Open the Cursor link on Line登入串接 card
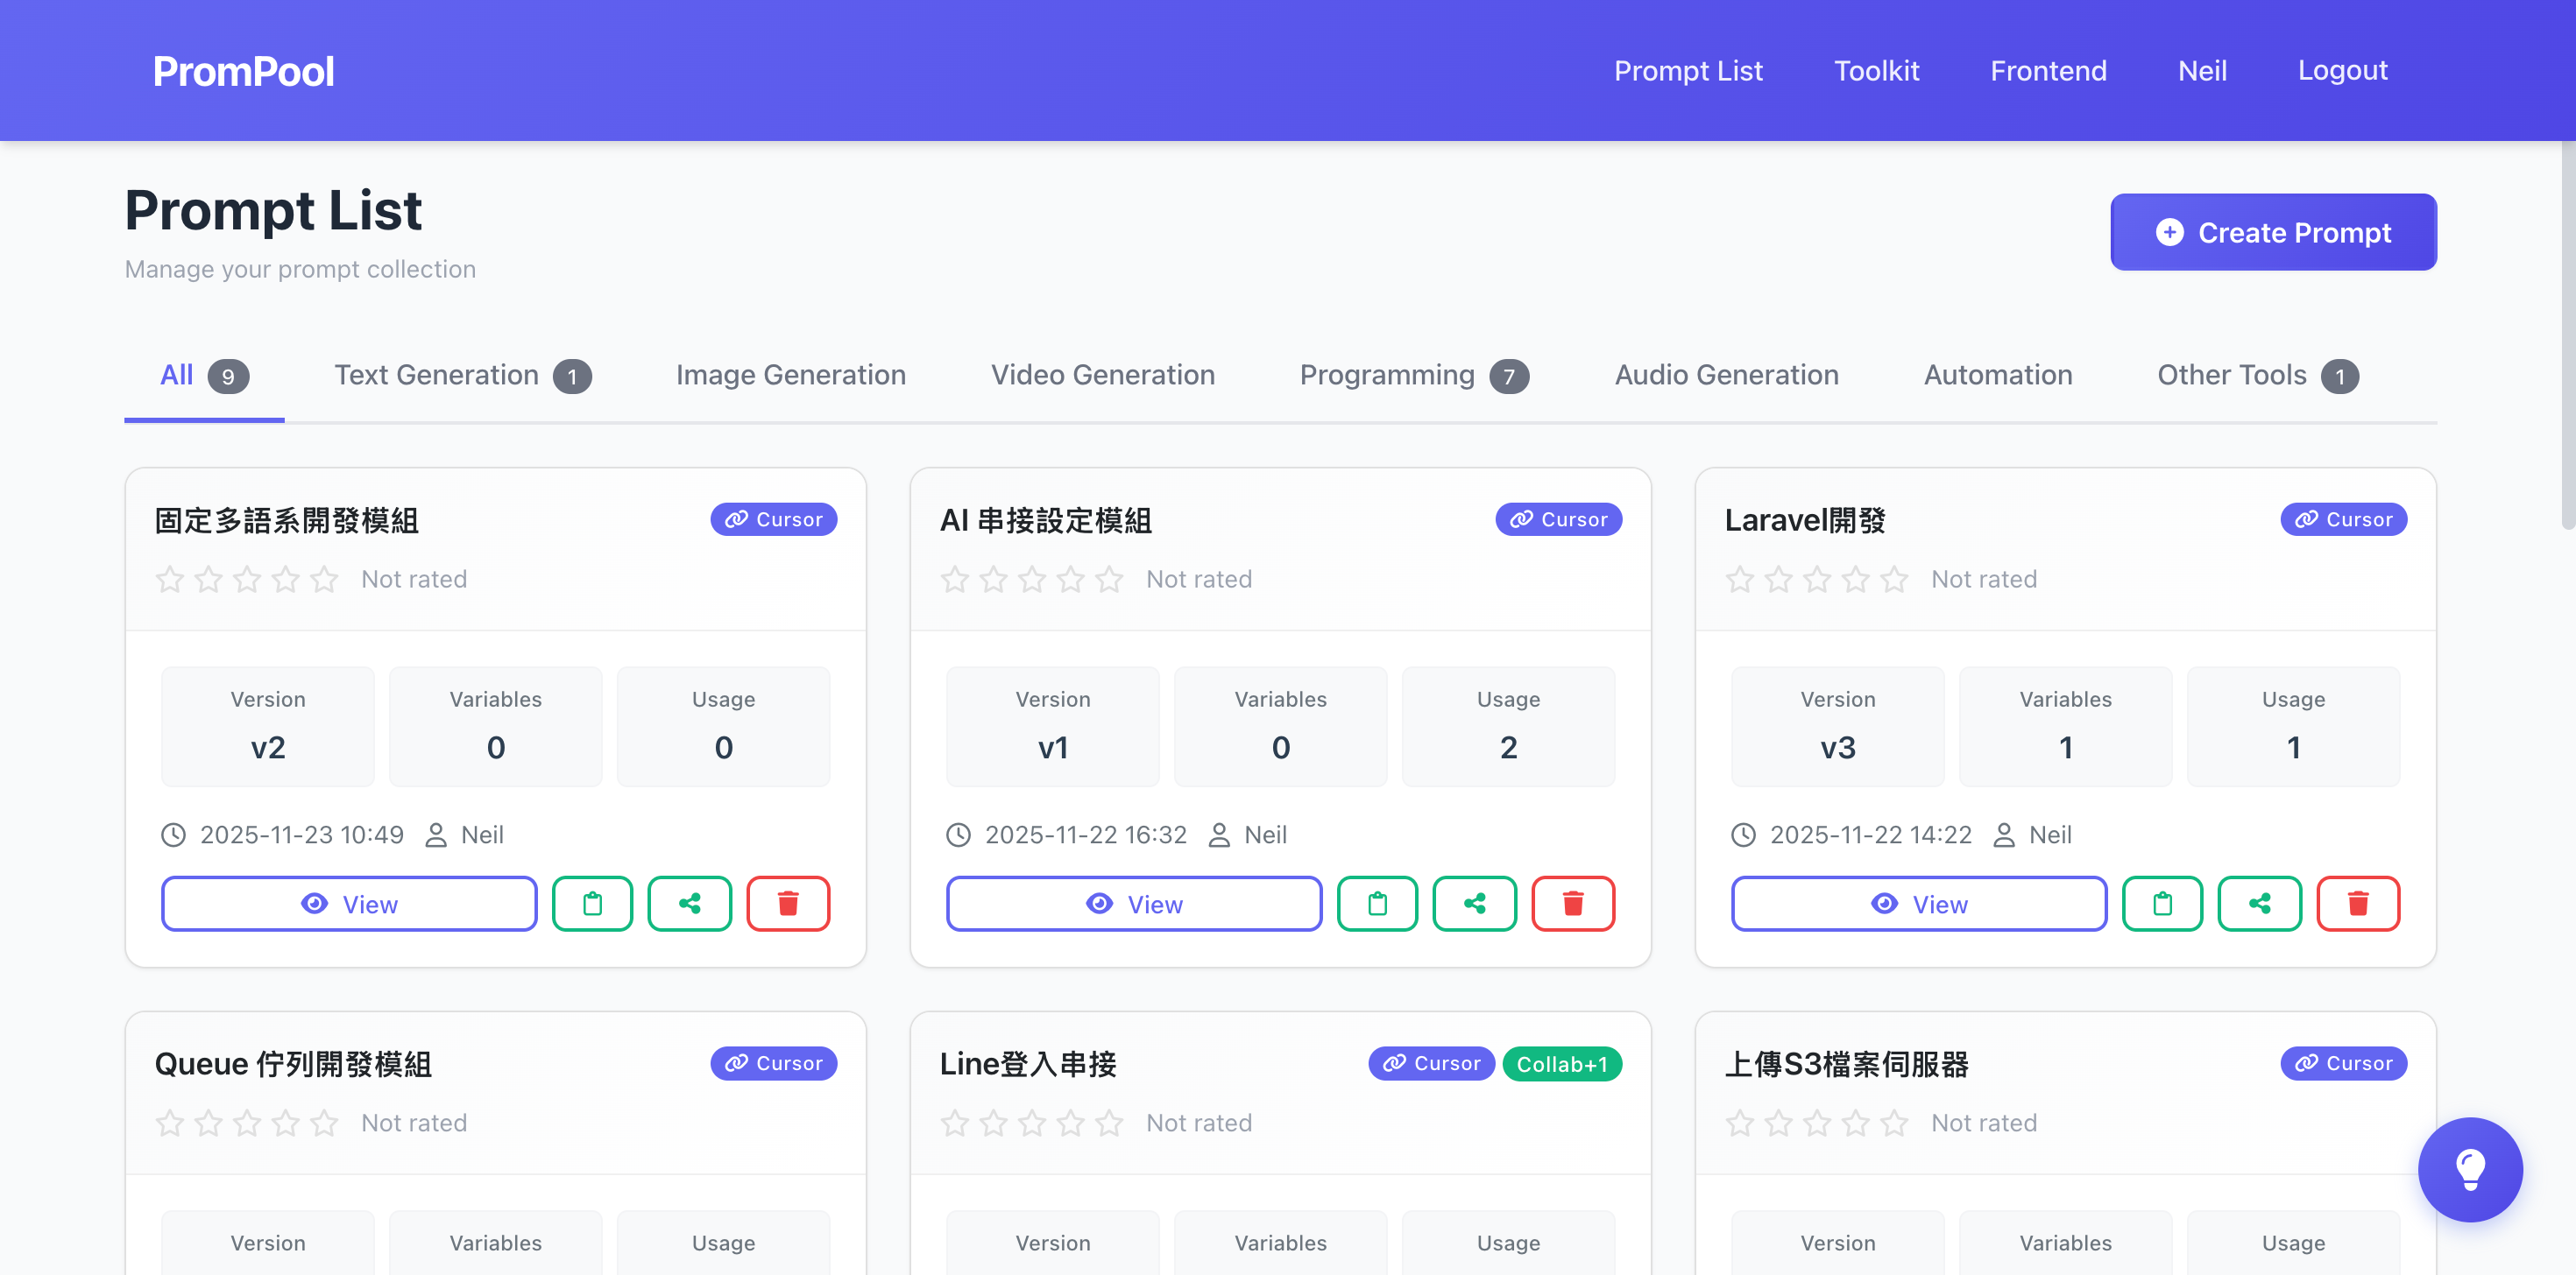Viewport: 2576px width, 1275px height. point(1431,1063)
